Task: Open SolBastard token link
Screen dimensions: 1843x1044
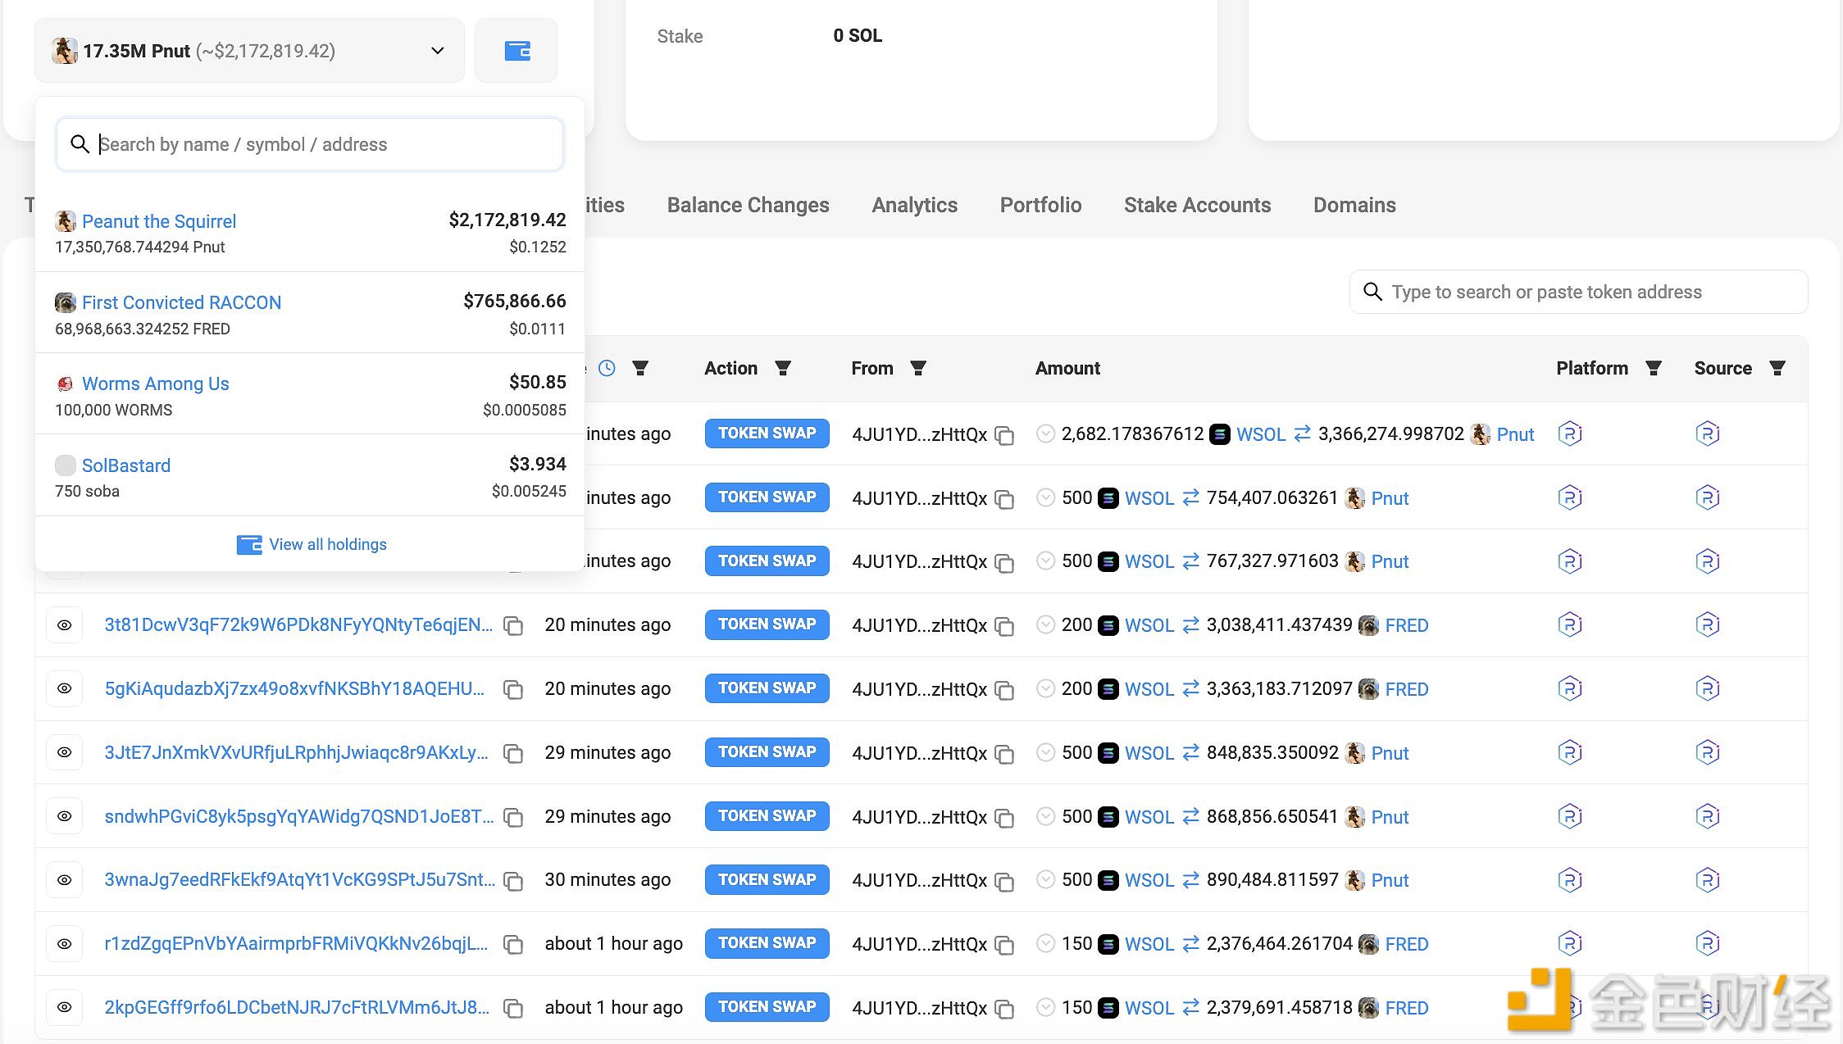Action: pyautogui.click(x=126, y=465)
